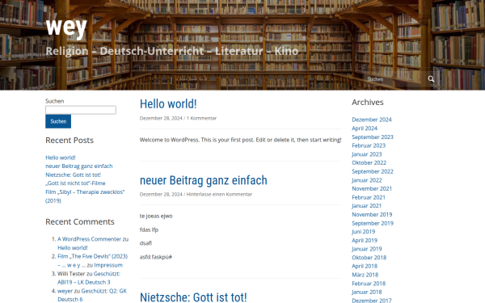Open '„Gott ist nicht tot"-Filme' recent post
This screenshot has width=485, height=303.
75,183
